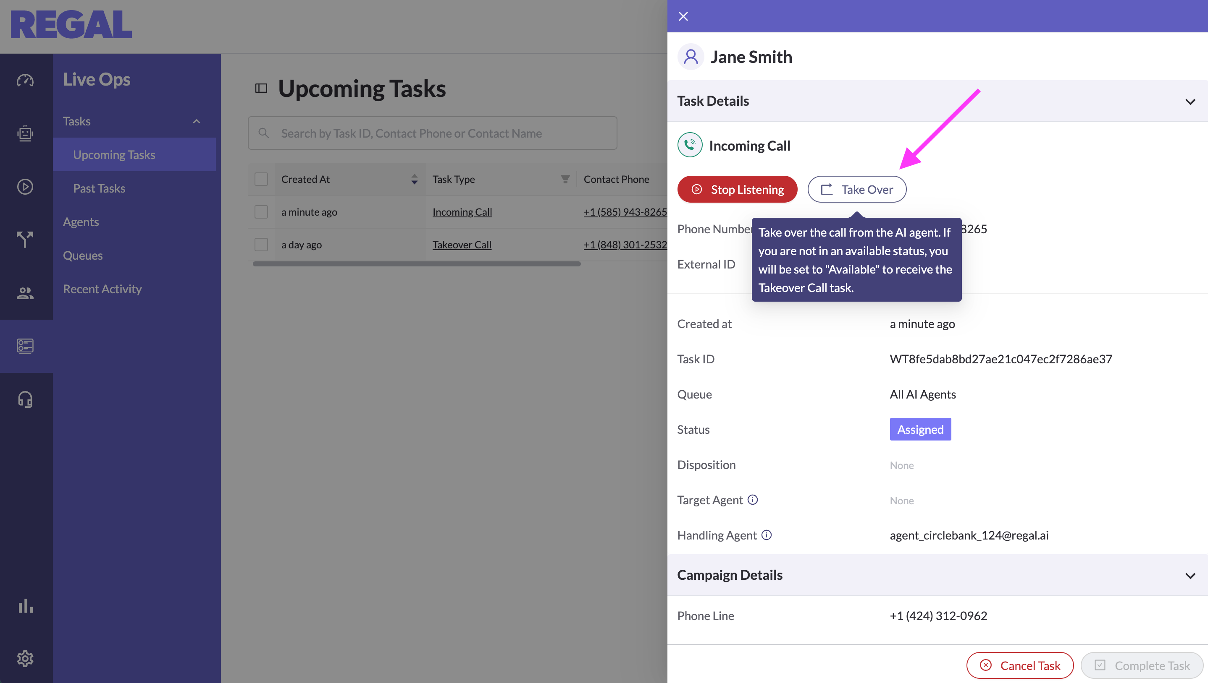Collapse the Tasks menu group
The height and width of the screenshot is (683, 1208).
(196, 122)
